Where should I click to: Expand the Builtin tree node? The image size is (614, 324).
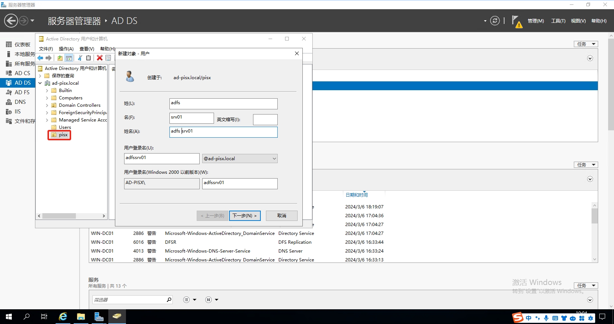(47, 91)
